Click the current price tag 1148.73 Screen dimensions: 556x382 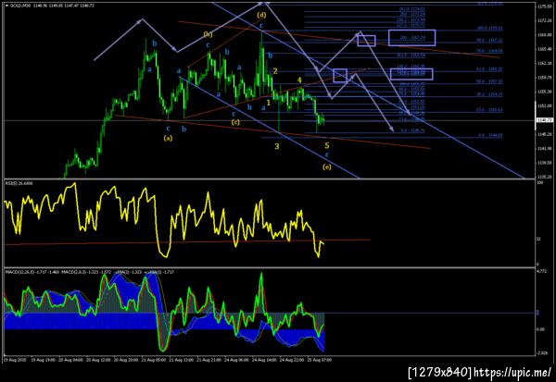(x=545, y=120)
